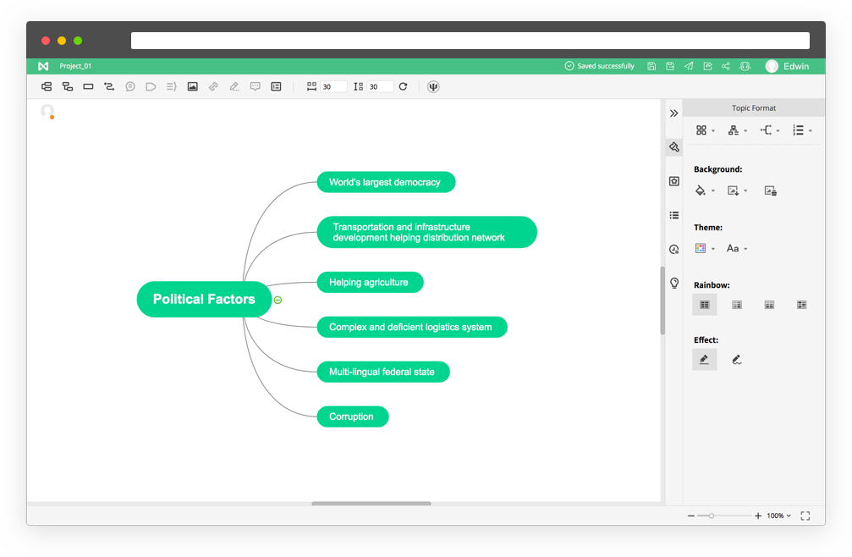
Task: Switch to the Topic Format paint sidebar tab
Action: point(673,147)
